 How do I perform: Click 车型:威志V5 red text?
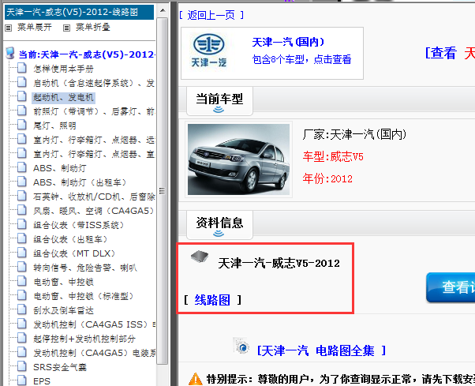point(333,156)
